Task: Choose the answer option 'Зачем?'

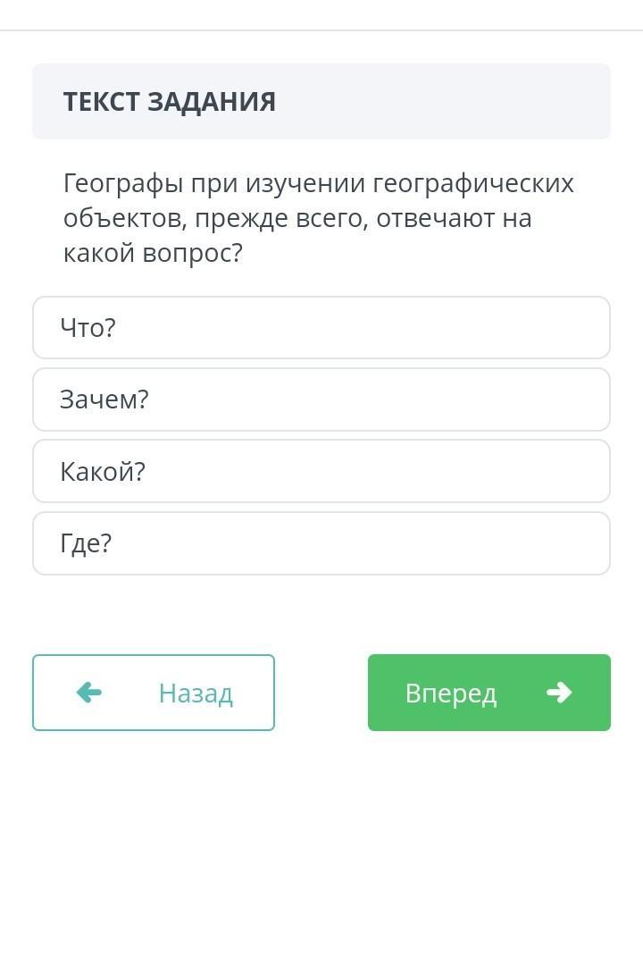Action: [x=321, y=399]
